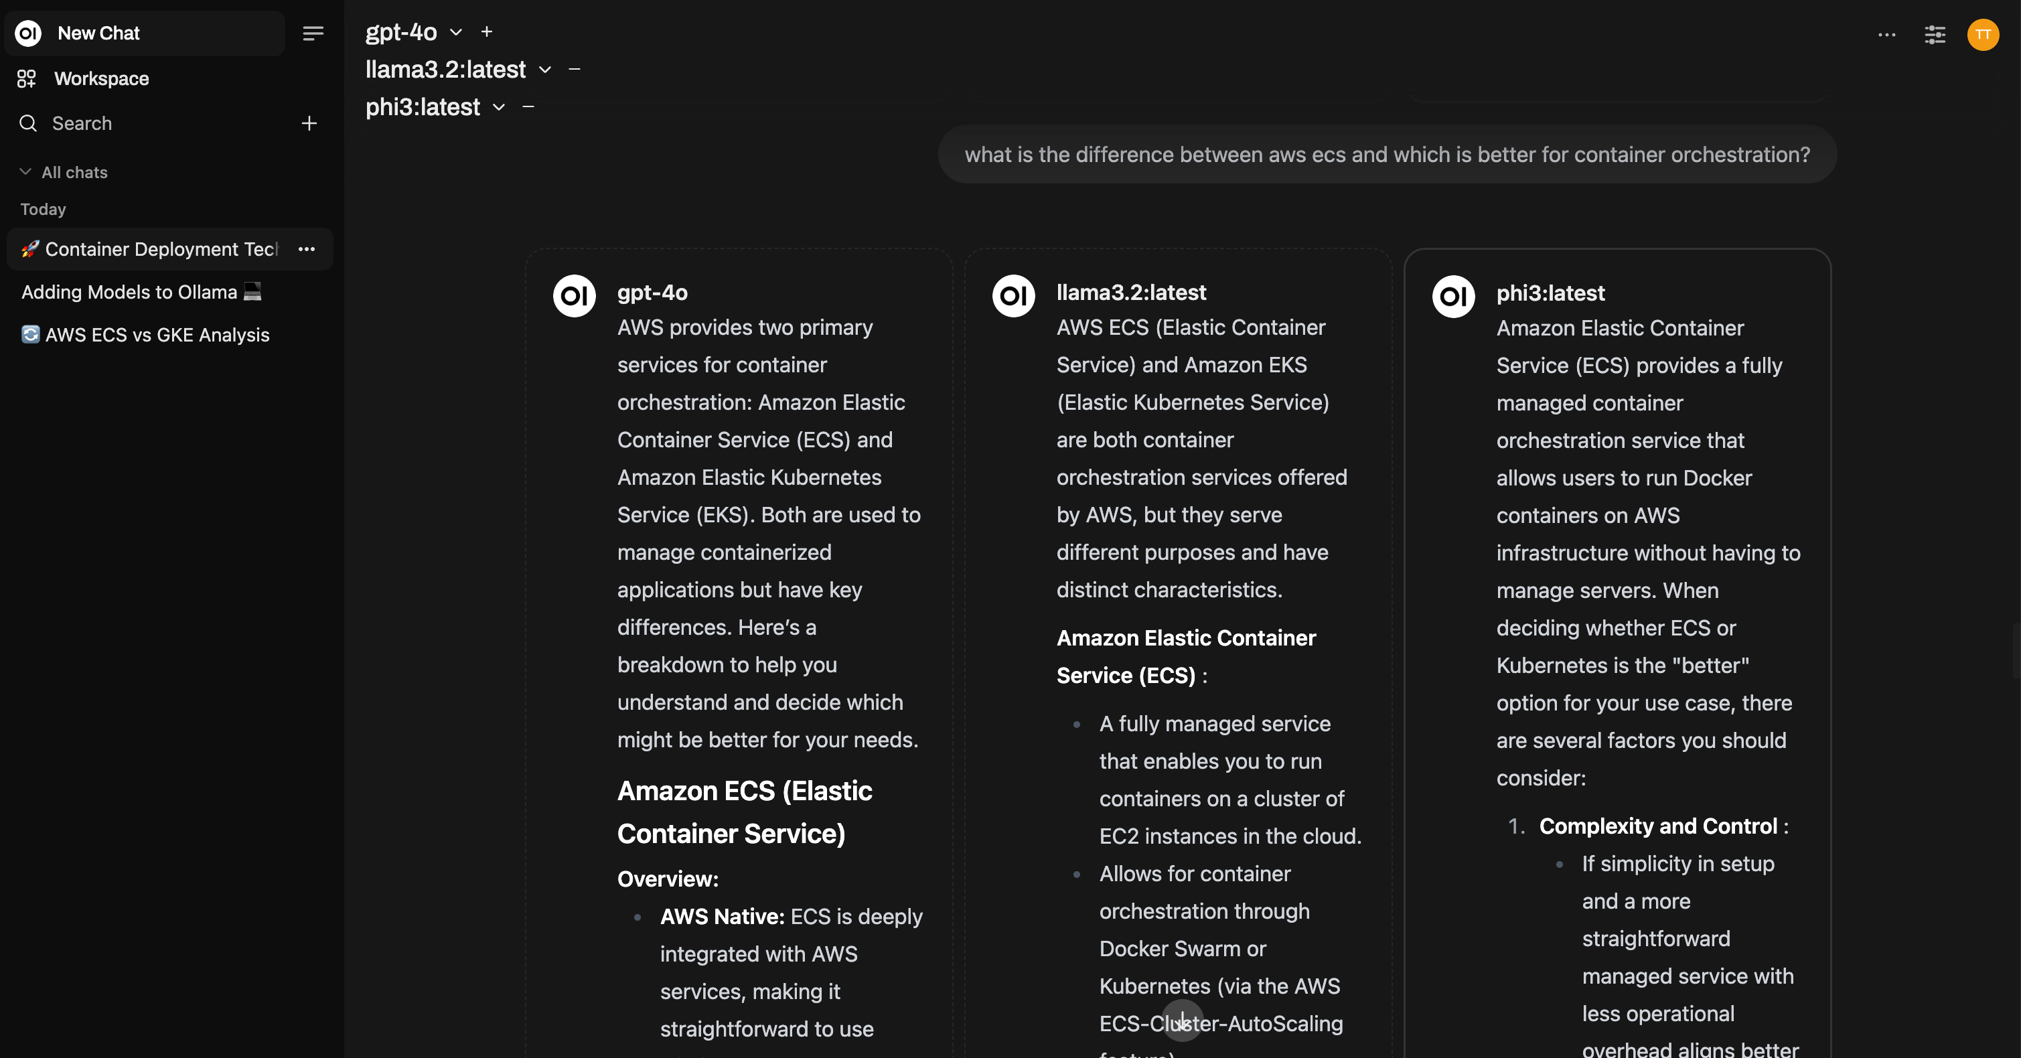This screenshot has height=1058, width=2021.
Task: Click the Search chats field
Action: click(82, 123)
